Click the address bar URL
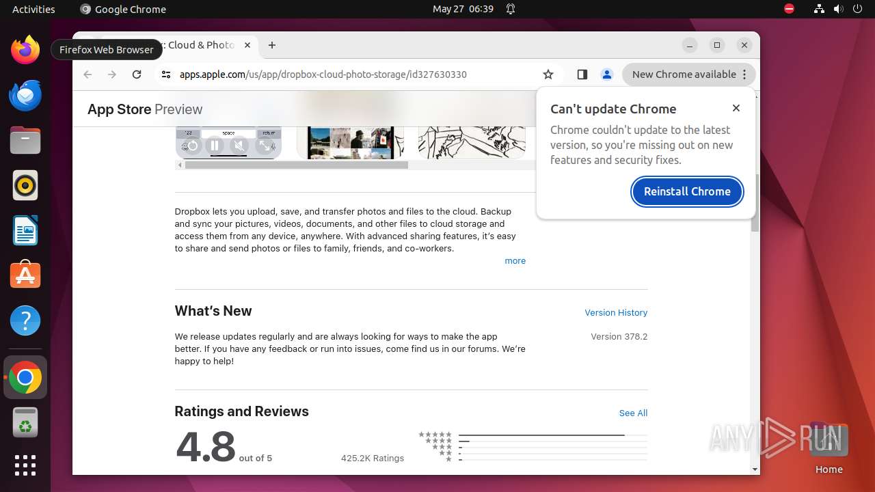The image size is (875, 492). point(323,74)
